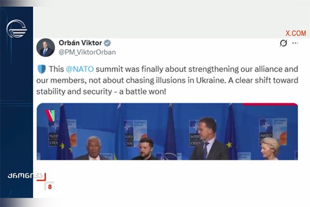Click the X.COM source label
The width and height of the screenshot is (310, 207).
click(x=296, y=33)
